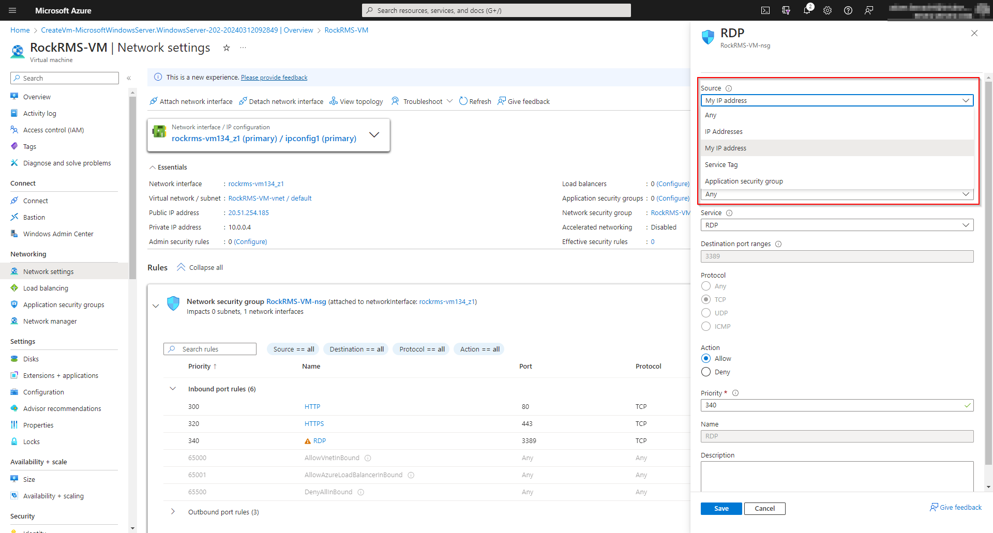Expand the Outbound port rules section
The height and width of the screenshot is (533, 993).
[173, 512]
